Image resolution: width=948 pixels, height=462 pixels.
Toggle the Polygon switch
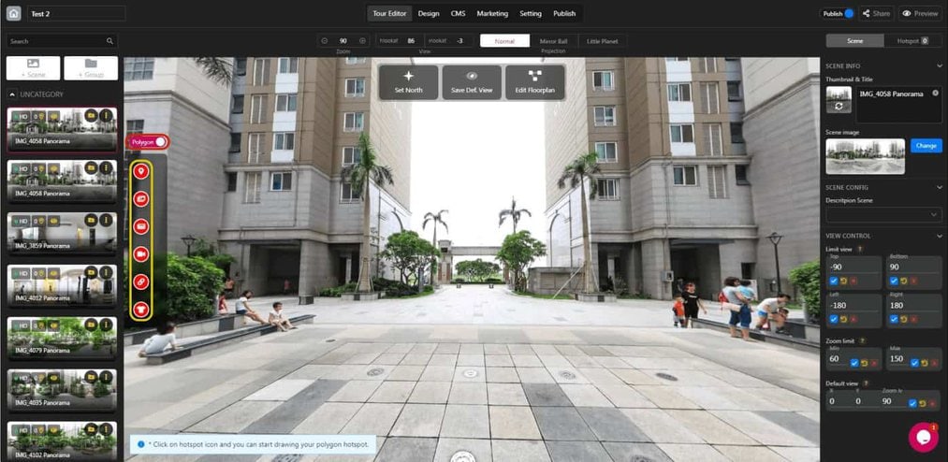click(x=161, y=141)
